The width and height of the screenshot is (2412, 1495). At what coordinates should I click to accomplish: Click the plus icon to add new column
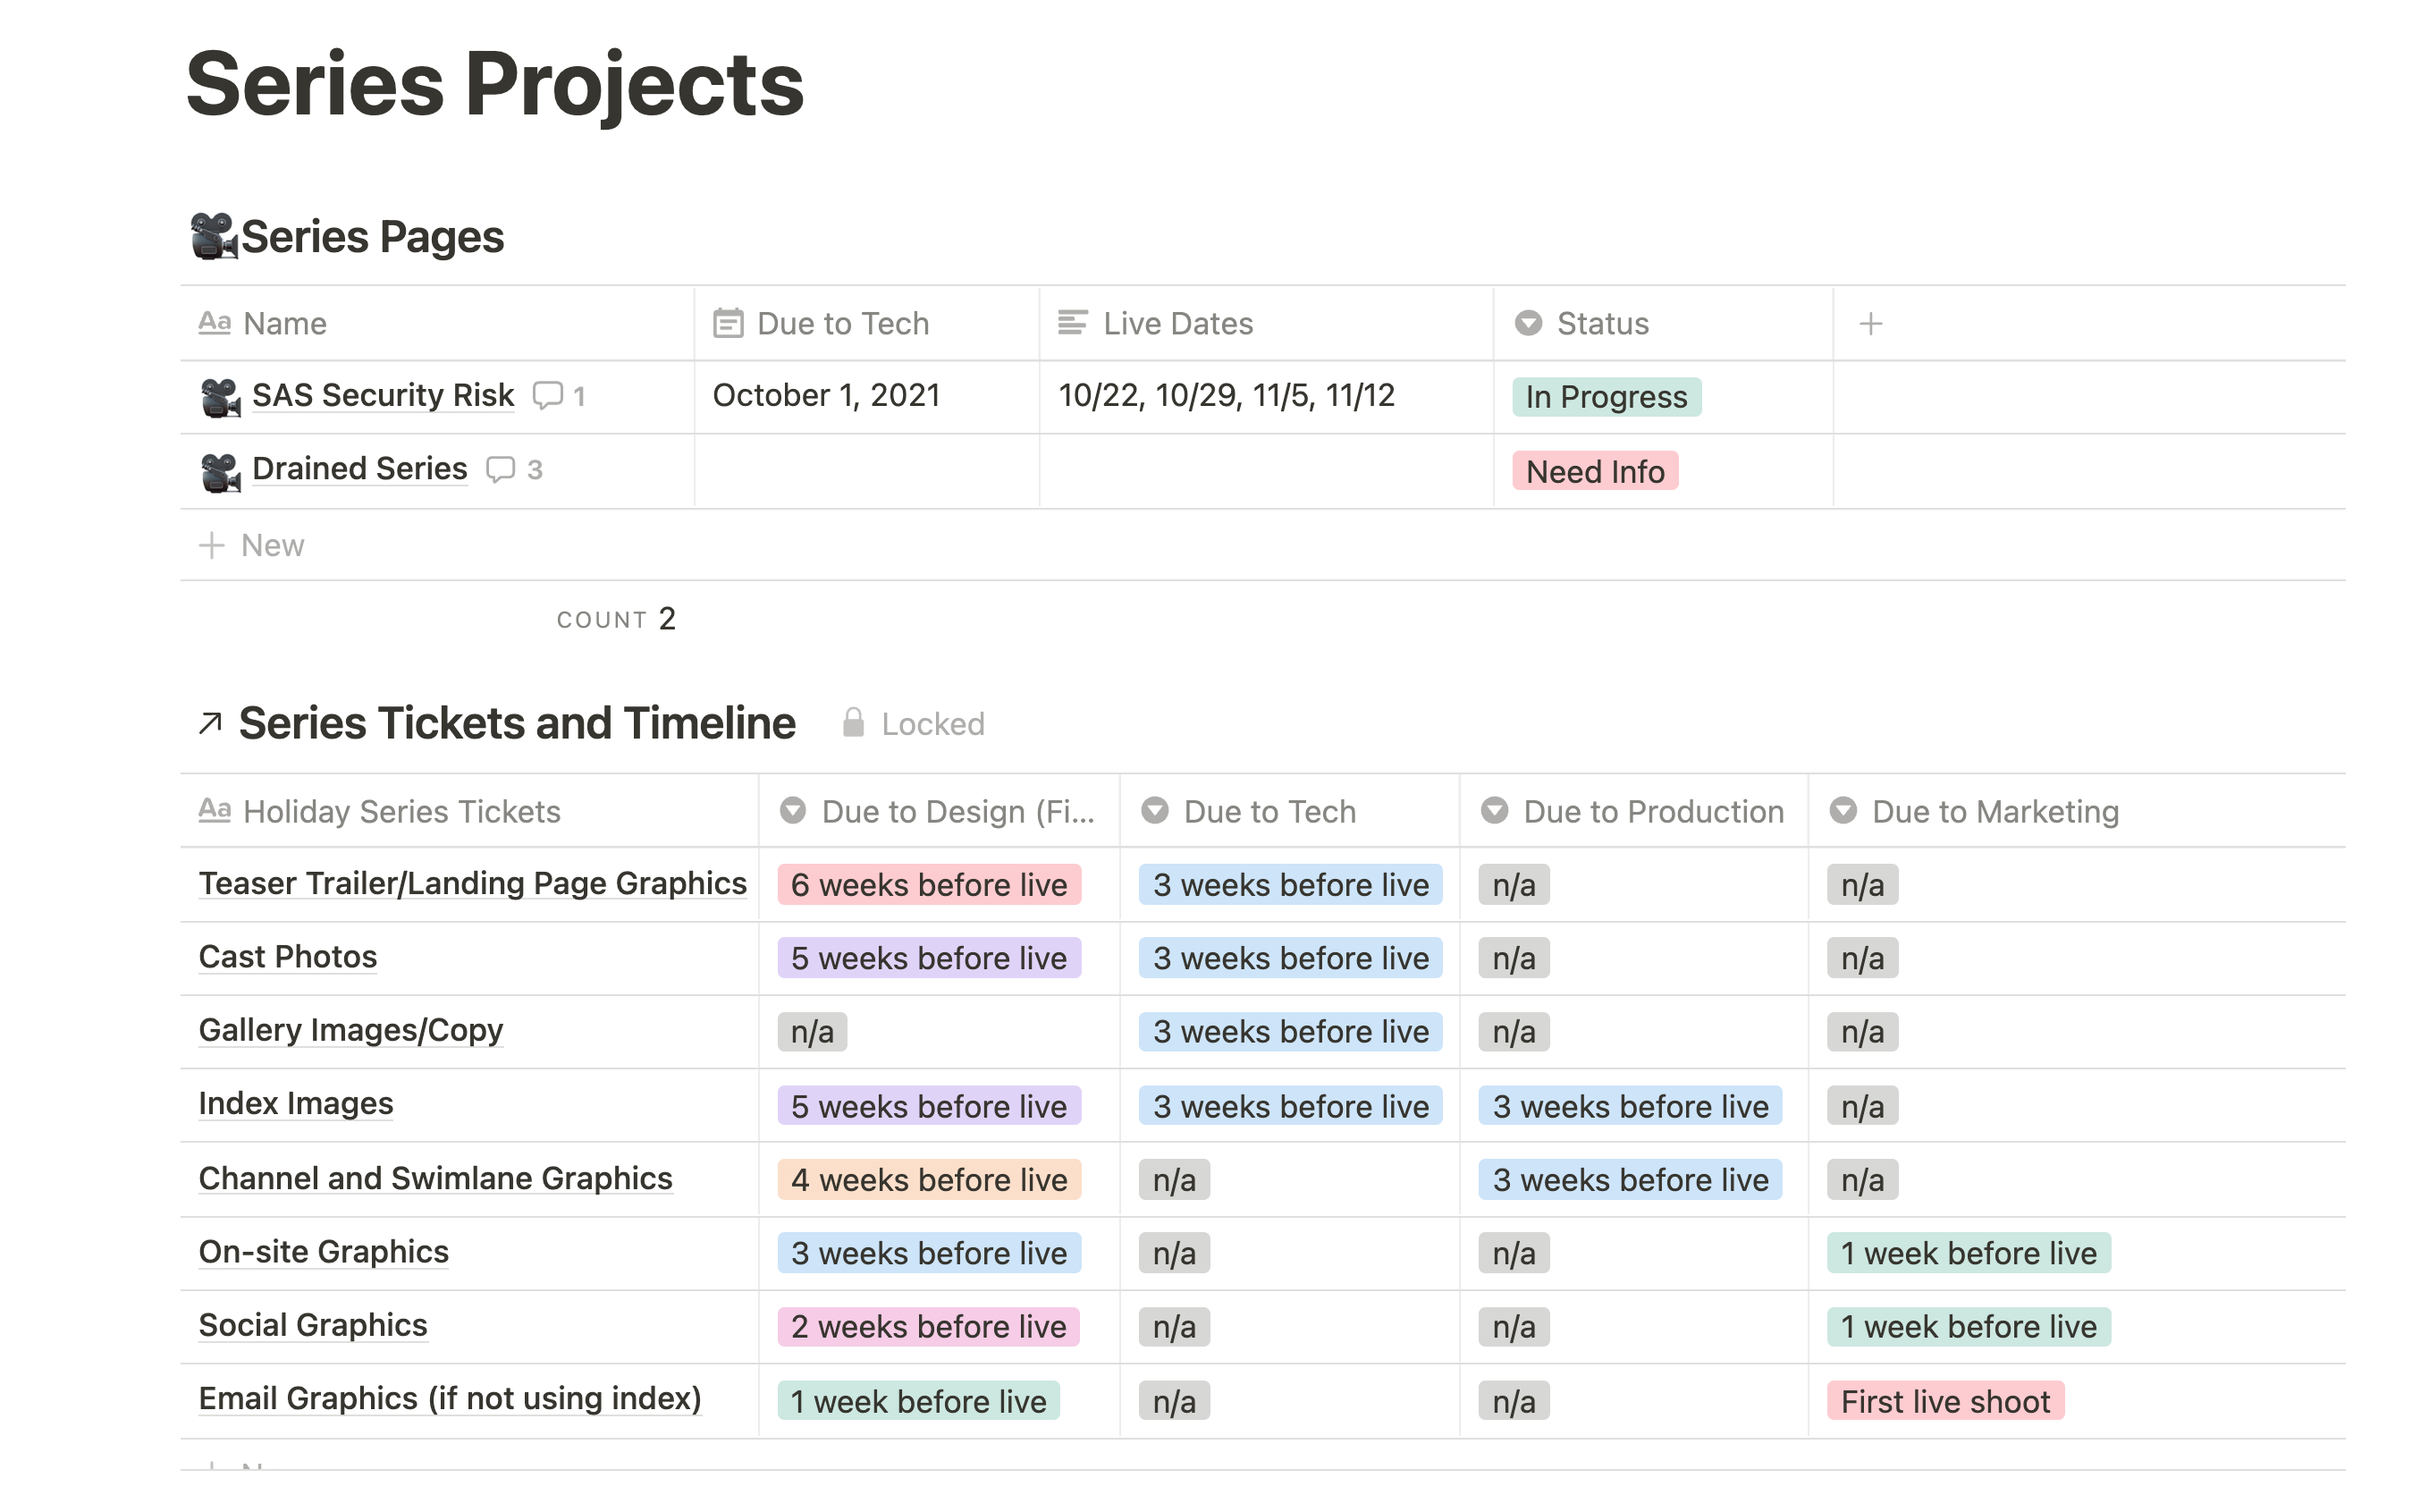click(x=1871, y=324)
